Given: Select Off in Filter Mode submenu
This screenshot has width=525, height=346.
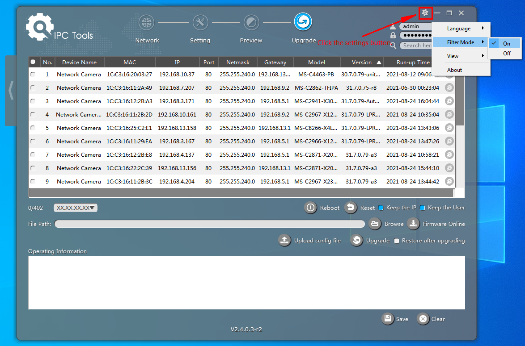Looking at the screenshot, I should tap(504, 54).
